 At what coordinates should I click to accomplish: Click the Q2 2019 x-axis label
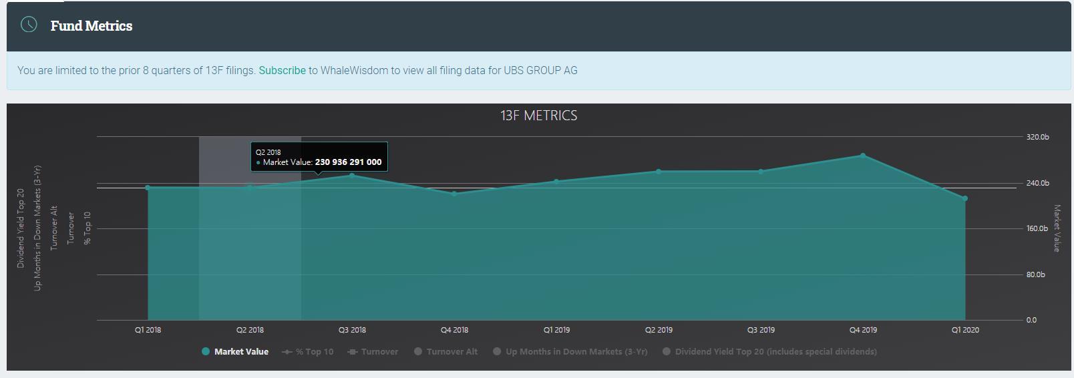click(x=659, y=330)
